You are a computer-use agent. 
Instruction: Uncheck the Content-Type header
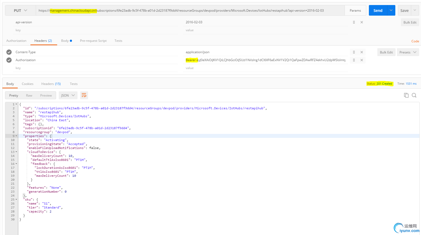click(9, 52)
